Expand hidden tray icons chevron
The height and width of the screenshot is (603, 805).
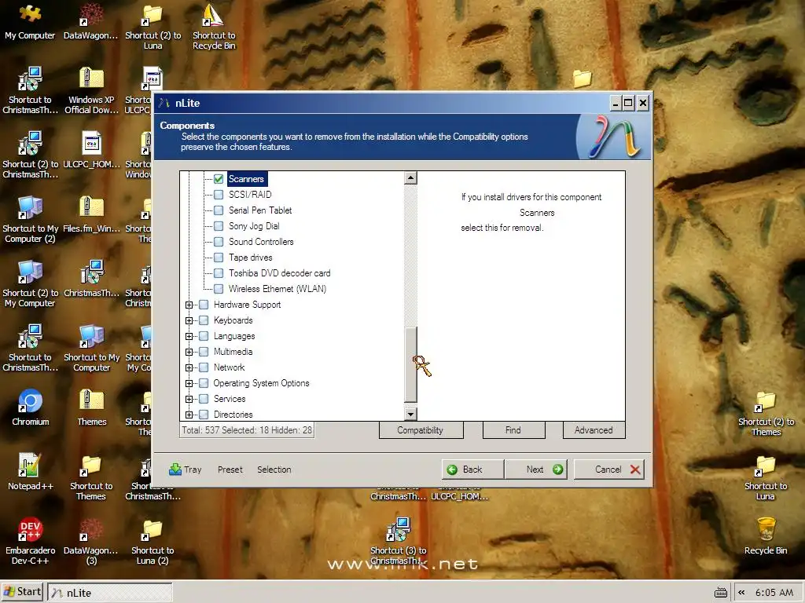click(741, 592)
